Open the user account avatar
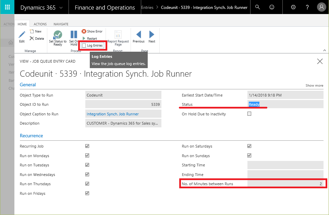The image size is (329, 215). (x=321, y=7)
